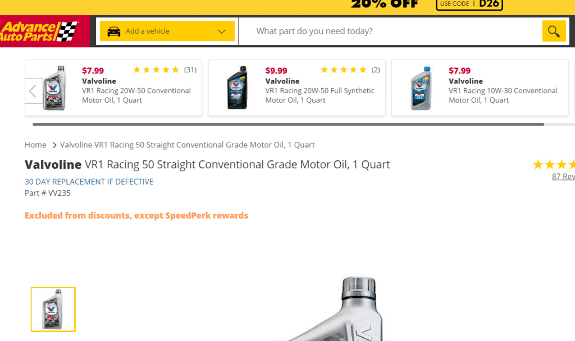Open VR1 Racing 20W-50 Conventional oil image
The height and width of the screenshot is (341, 575).
54,88
